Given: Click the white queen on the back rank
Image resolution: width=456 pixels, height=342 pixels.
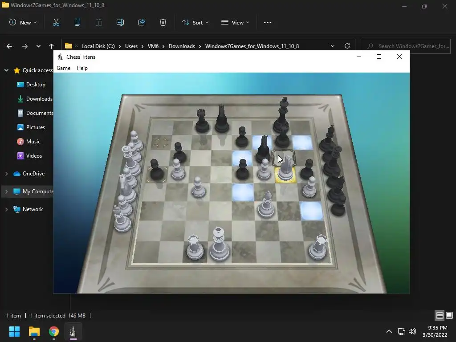Looking at the screenshot, I should tap(219, 244).
